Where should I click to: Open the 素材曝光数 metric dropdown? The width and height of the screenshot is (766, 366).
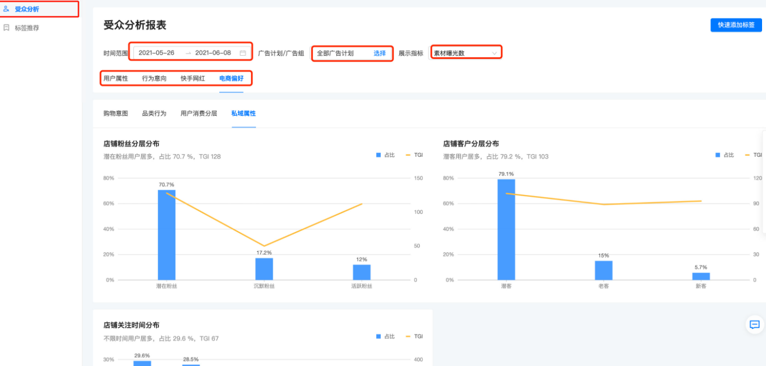(465, 52)
